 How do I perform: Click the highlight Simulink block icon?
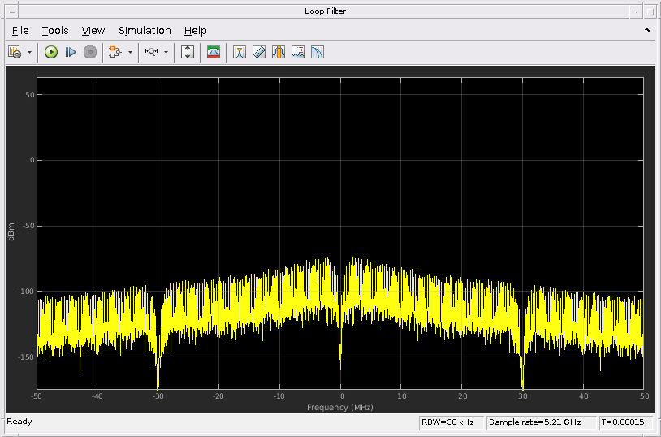point(114,52)
